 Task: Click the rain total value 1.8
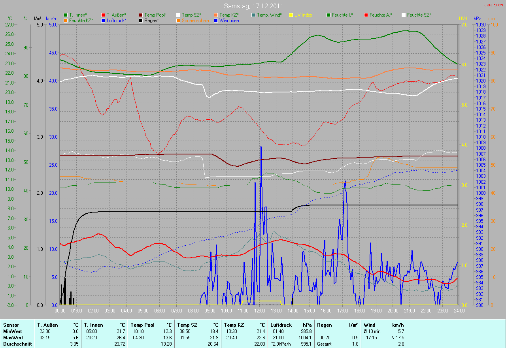(x=355, y=344)
